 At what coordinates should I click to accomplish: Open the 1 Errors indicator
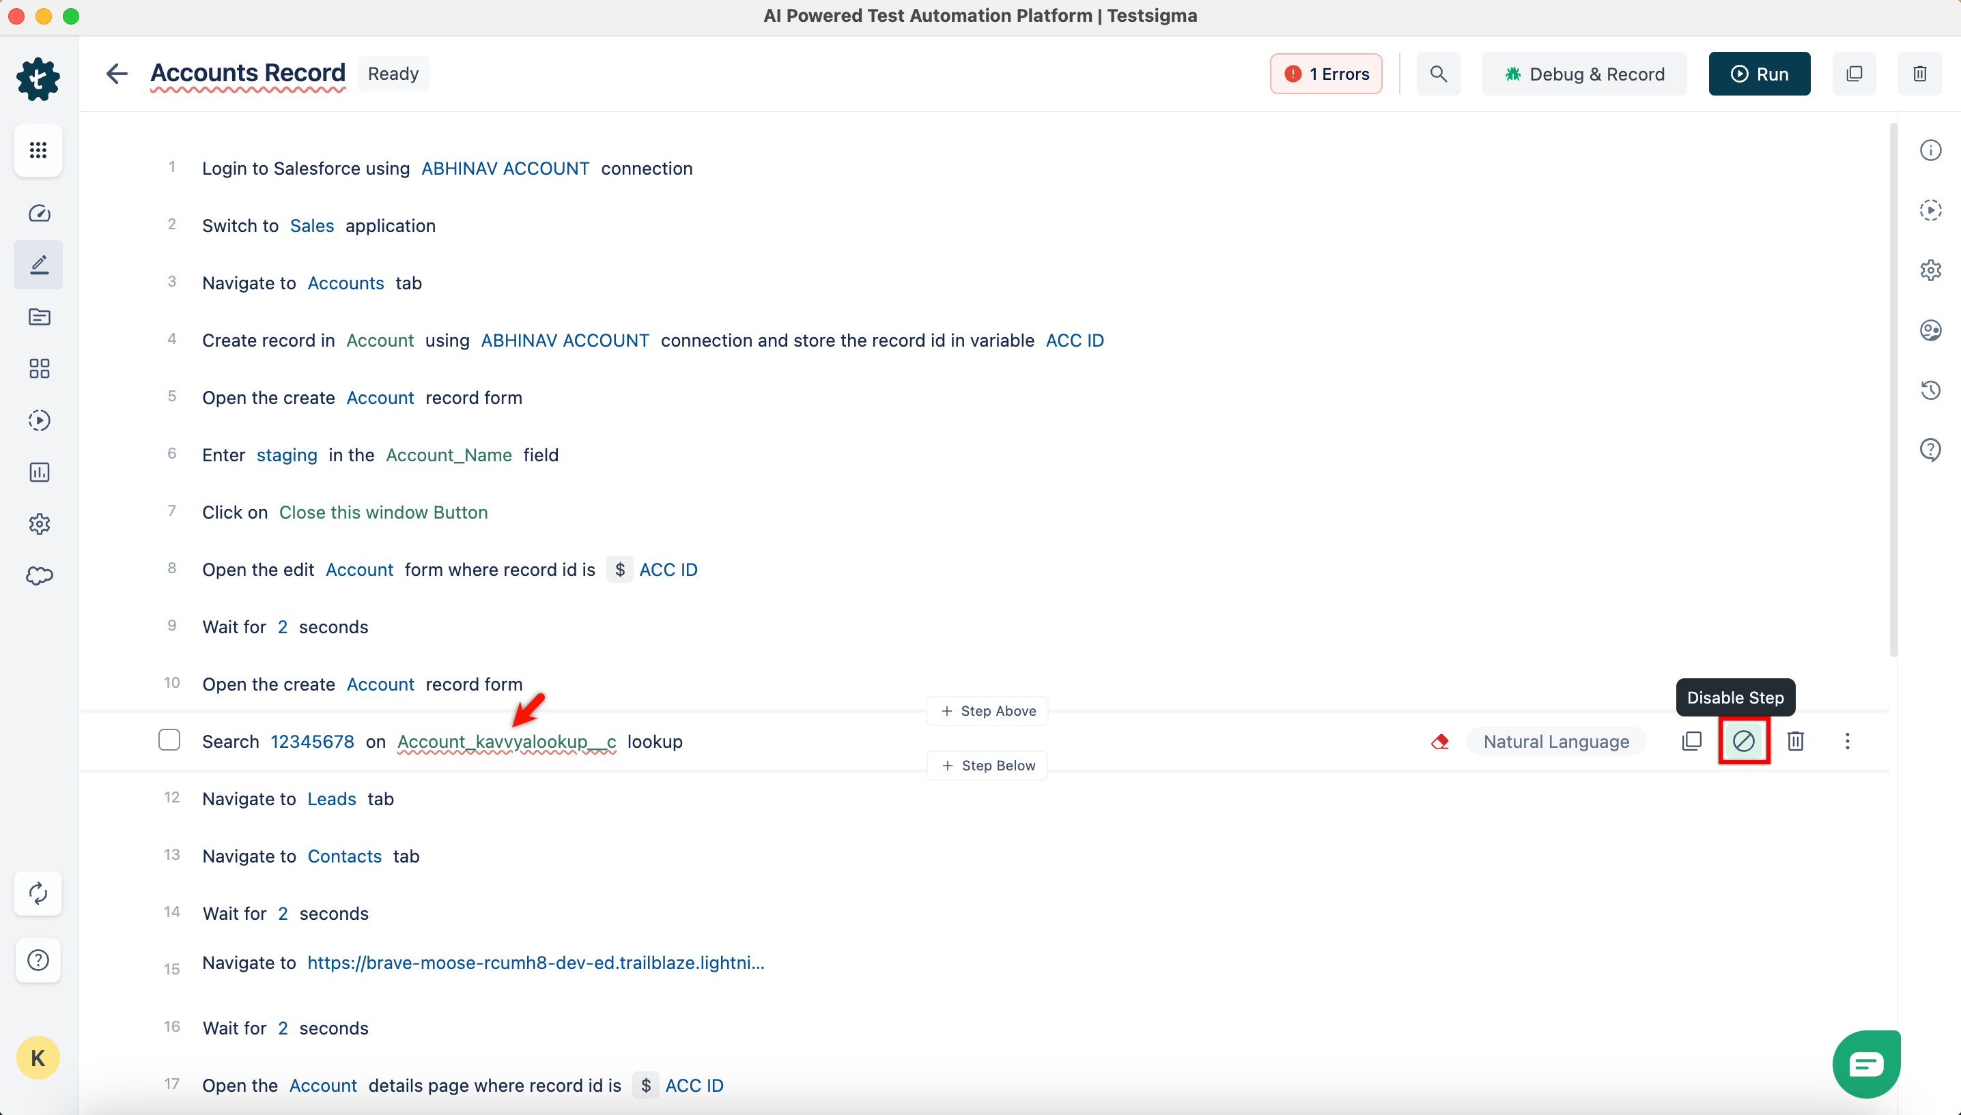coord(1325,74)
